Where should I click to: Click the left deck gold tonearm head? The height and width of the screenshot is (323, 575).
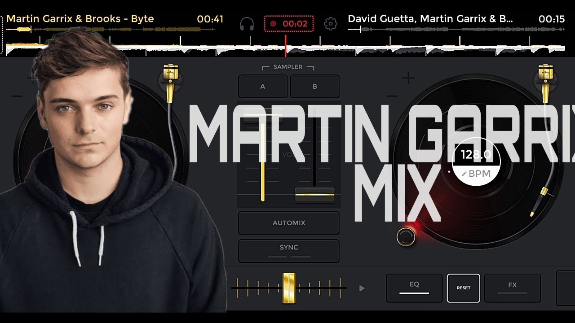(171, 83)
